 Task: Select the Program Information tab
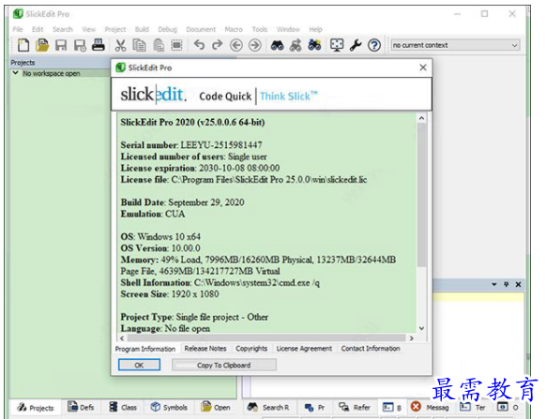point(145,349)
